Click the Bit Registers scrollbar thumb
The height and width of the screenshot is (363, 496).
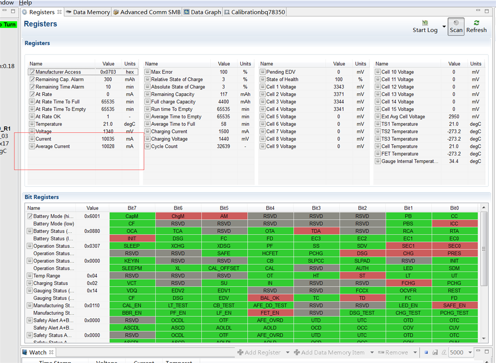pyautogui.click(x=484, y=249)
